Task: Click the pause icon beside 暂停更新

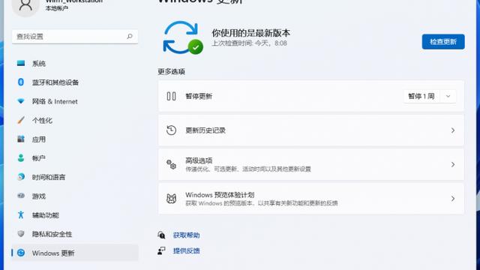Action: point(171,97)
